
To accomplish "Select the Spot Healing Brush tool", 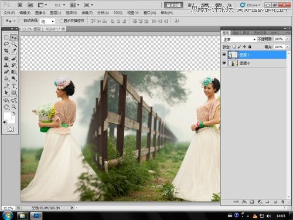I will click(x=6, y=59).
